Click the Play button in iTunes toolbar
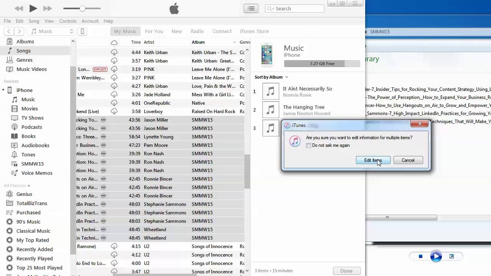The image size is (491, 276). point(33,8)
